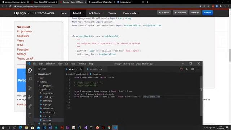Open Chrome from the taskbar

(x=109, y=127)
